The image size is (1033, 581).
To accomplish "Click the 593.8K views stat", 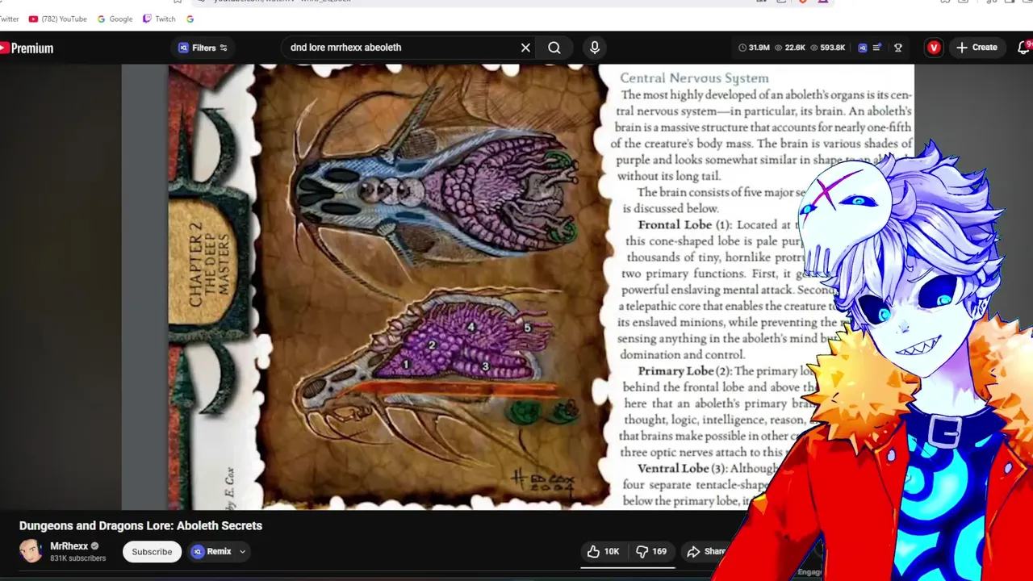I will point(828,48).
